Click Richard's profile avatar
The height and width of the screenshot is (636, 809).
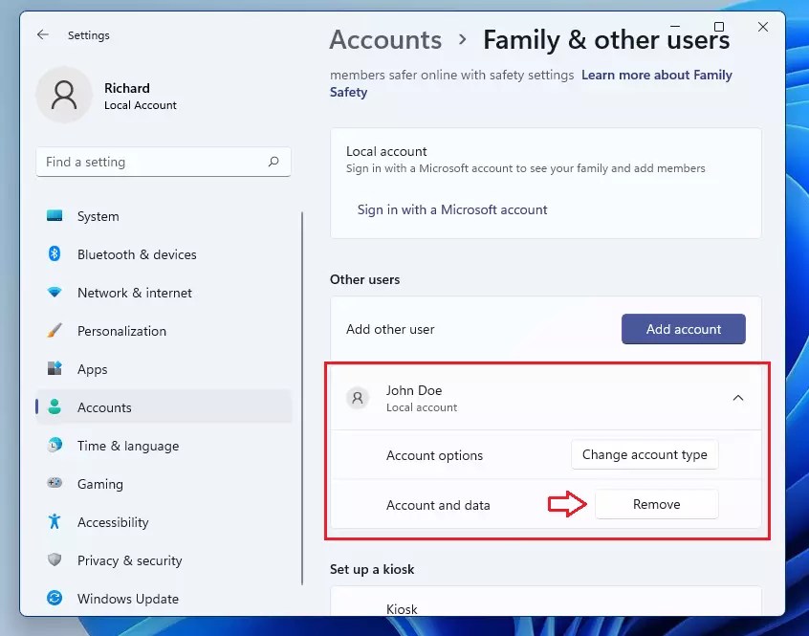click(64, 94)
